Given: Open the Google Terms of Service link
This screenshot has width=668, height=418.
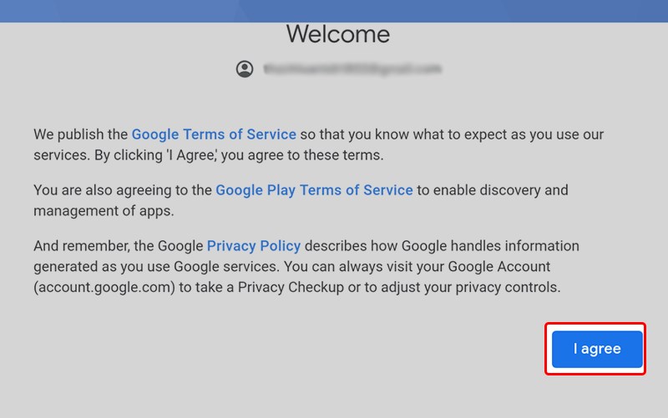Looking at the screenshot, I should tap(214, 134).
